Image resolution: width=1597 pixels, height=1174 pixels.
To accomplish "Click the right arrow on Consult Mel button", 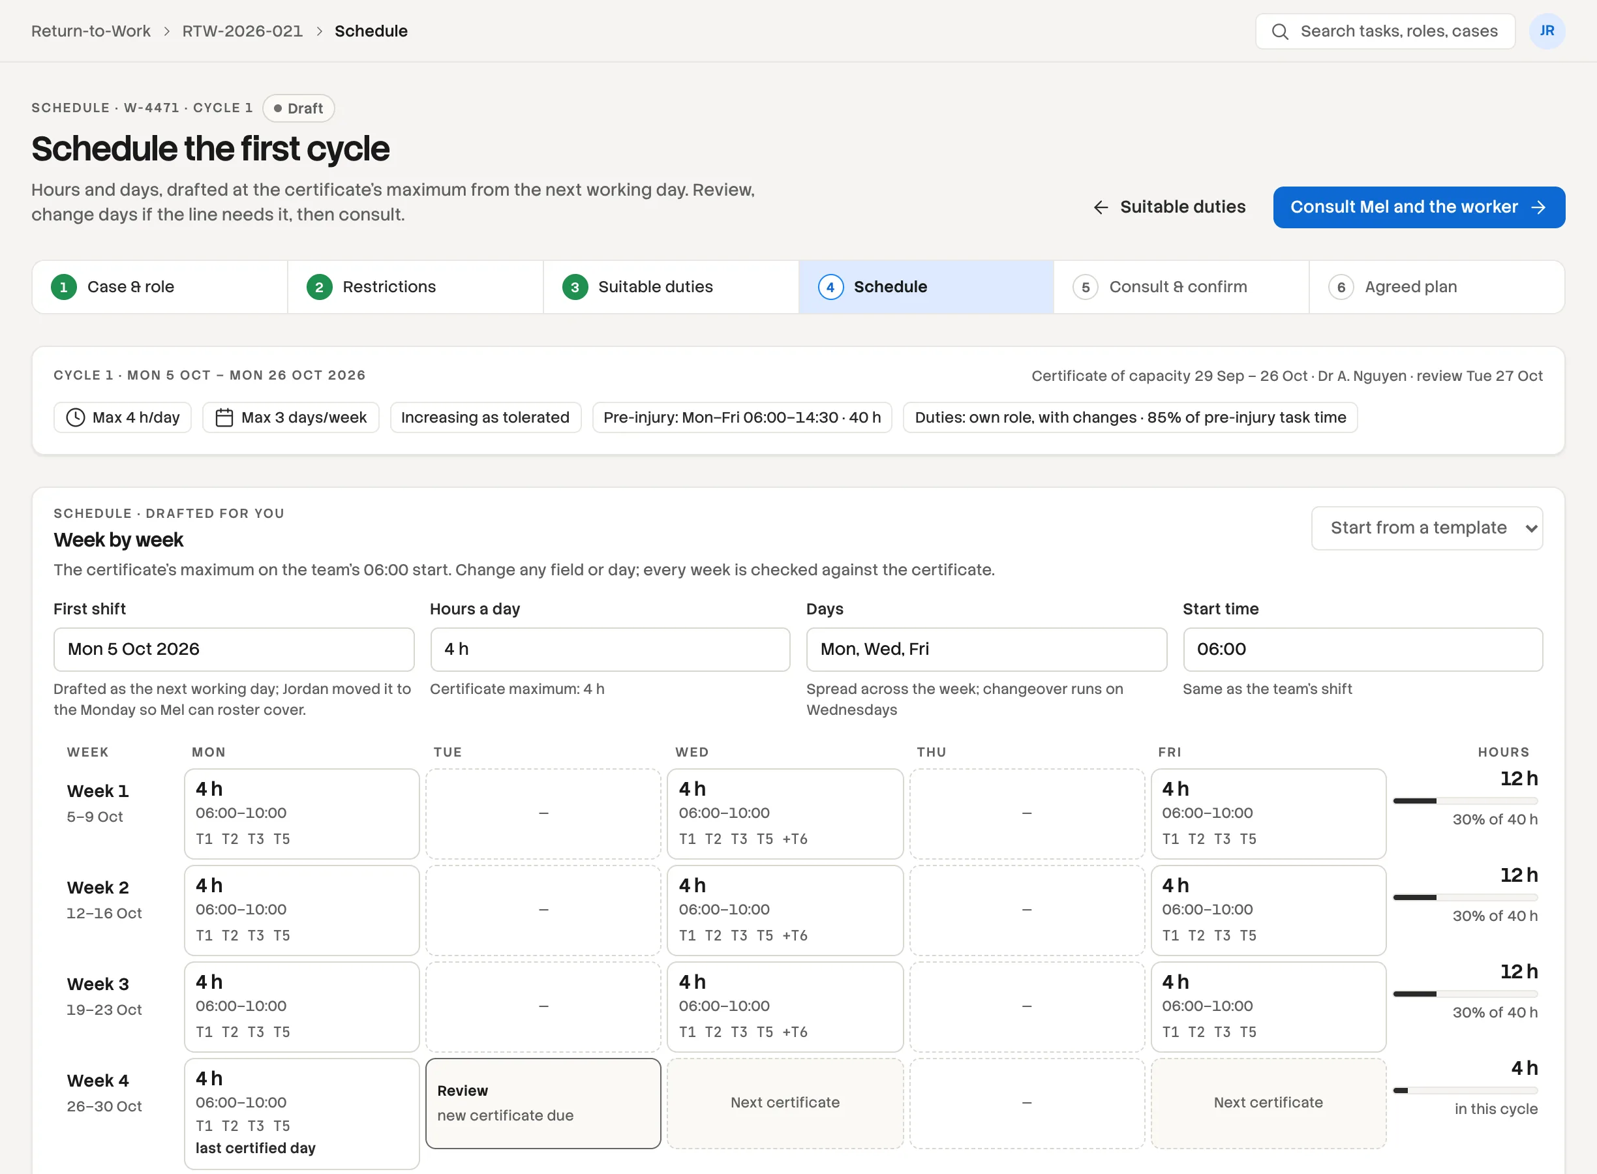I will click(1538, 207).
